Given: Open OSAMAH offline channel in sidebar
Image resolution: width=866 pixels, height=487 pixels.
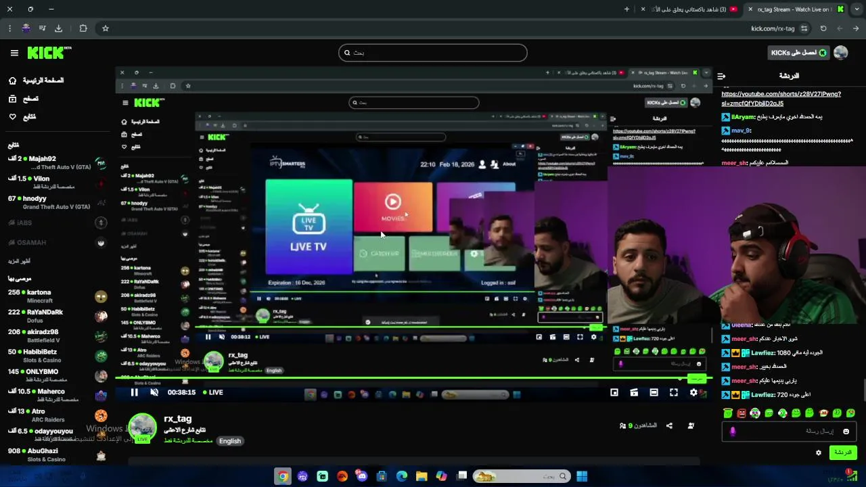Looking at the screenshot, I should (x=58, y=242).
